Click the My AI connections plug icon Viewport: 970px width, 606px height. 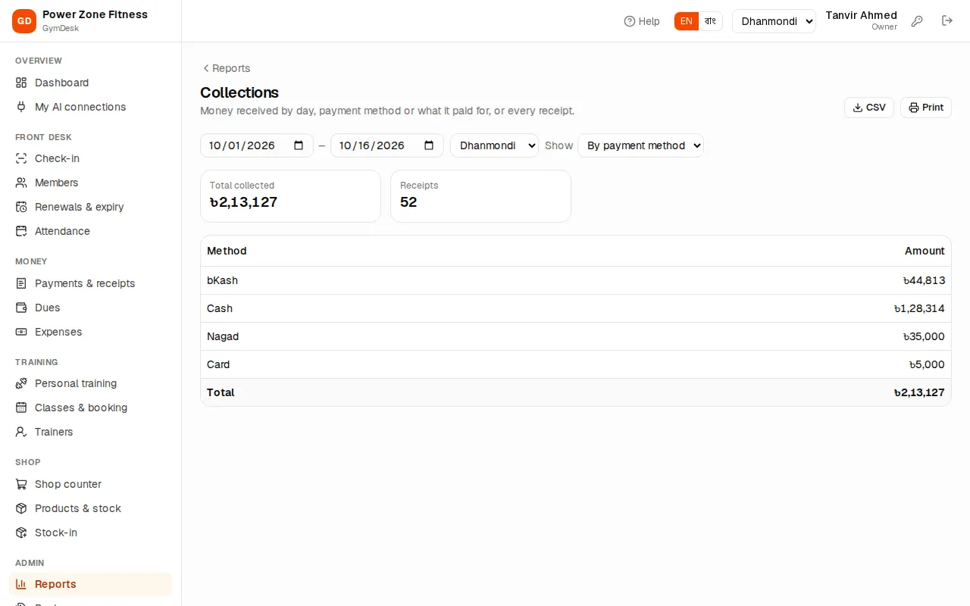pos(21,107)
